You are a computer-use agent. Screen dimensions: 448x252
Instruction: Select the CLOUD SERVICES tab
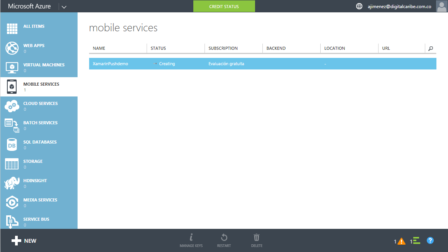pyautogui.click(x=39, y=106)
